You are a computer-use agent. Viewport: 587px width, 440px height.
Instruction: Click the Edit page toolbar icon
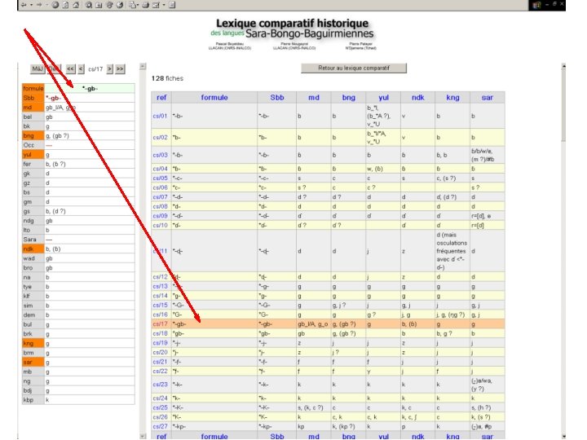(156, 5)
